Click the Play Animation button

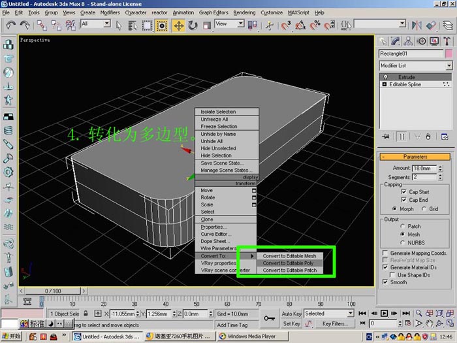point(384,313)
